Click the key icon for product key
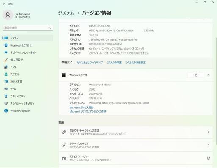This screenshot has width=217, height=168. pyautogui.click(x=64, y=132)
